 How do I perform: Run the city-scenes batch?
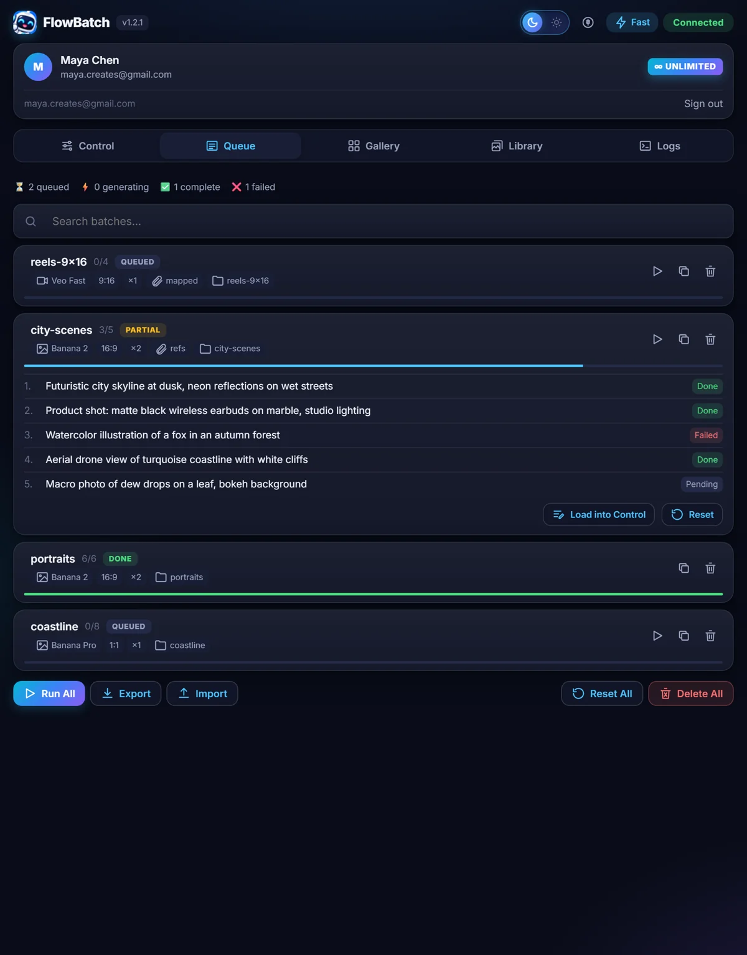(x=657, y=339)
